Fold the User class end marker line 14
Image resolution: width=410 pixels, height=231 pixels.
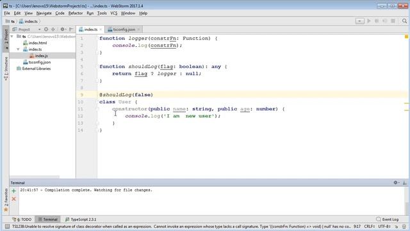(x=97, y=130)
